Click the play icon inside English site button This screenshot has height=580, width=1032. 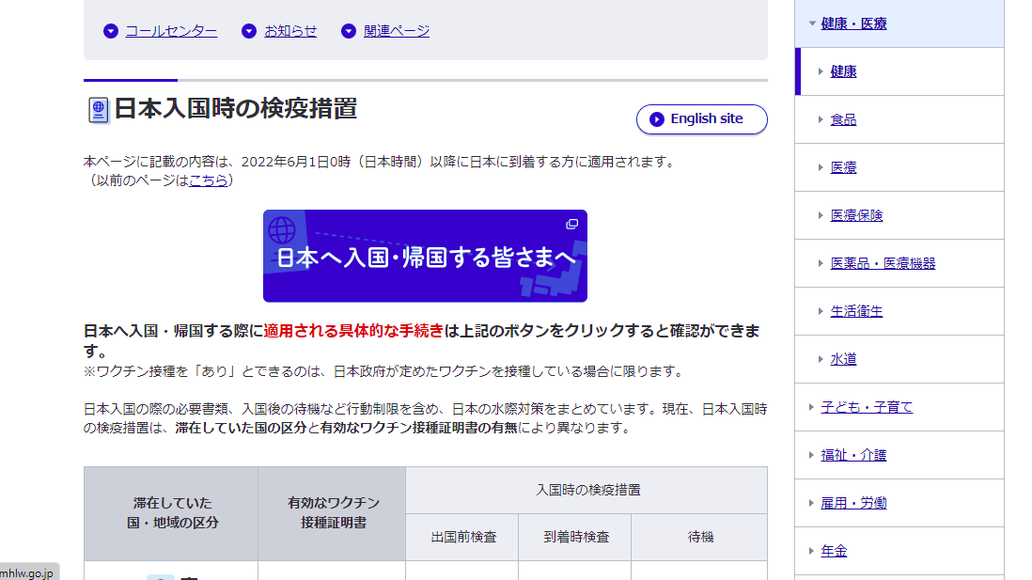[656, 119]
